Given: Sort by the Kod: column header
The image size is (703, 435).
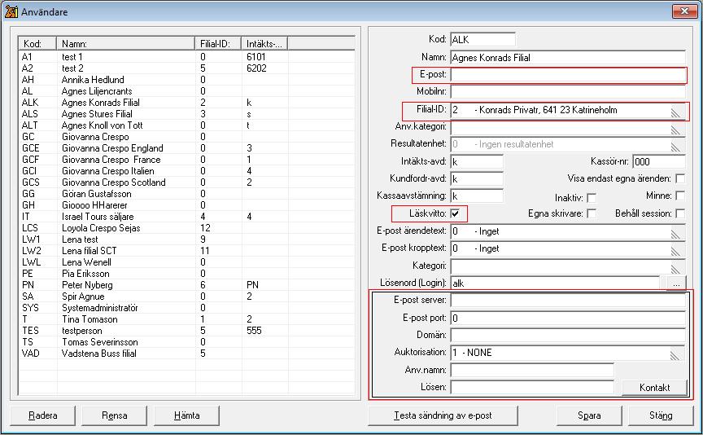Looking at the screenshot, I should pos(37,43).
